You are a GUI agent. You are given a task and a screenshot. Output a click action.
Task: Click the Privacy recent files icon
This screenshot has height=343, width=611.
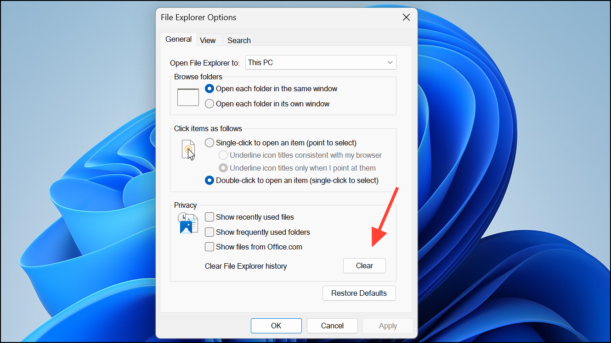[188, 223]
